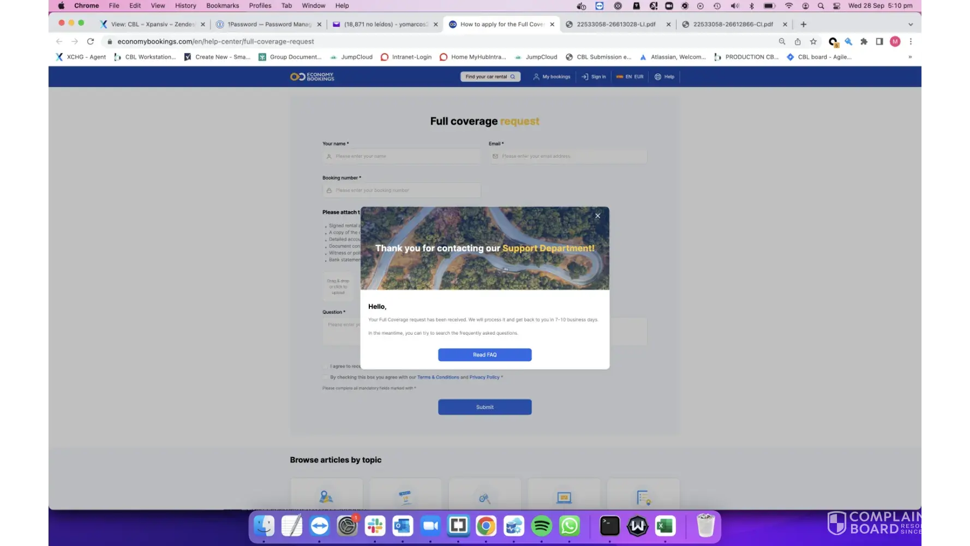Image resolution: width=970 pixels, height=546 pixels.
Task: Open Spotify from the dock
Action: click(x=541, y=526)
